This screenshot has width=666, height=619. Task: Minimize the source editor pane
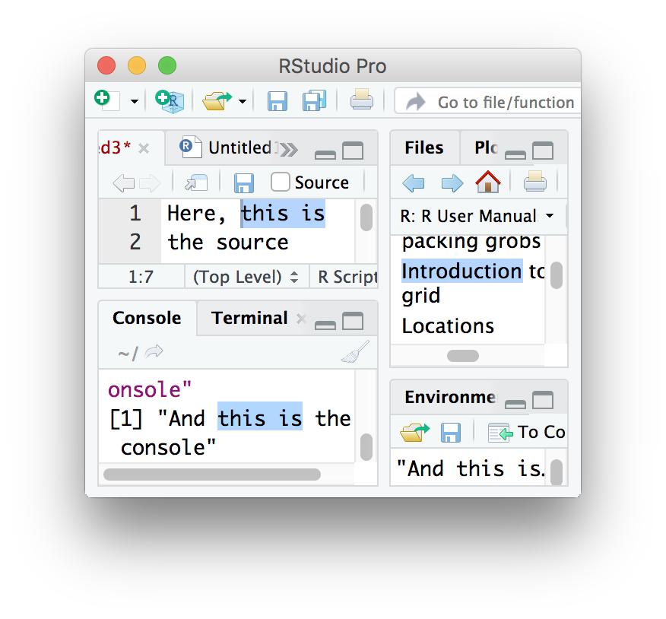pos(325,154)
